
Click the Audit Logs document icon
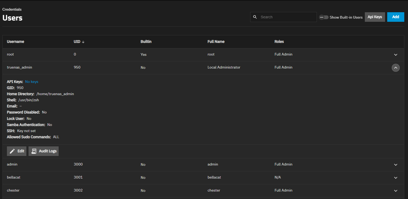point(34,151)
